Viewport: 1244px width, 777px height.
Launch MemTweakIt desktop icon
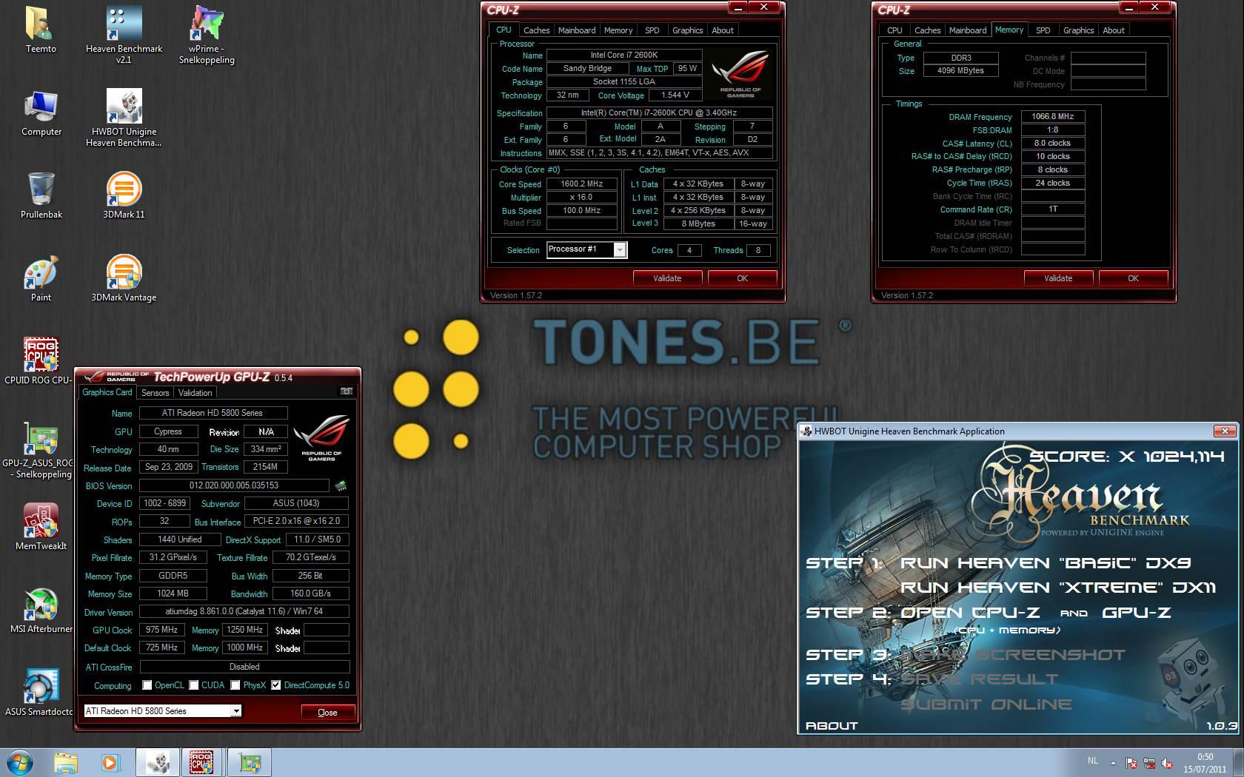click(x=41, y=527)
